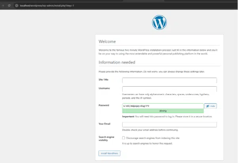This screenshot has width=238, height=163.
Task: Focus the Username input field
Action: (169, 89)
